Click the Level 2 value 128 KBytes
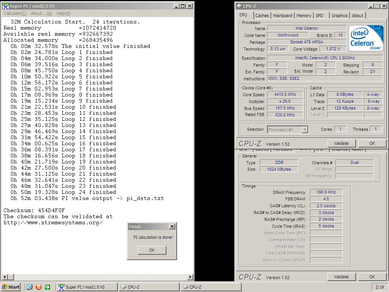This screenshot has height=292, width=389. [x=345, y=108]
